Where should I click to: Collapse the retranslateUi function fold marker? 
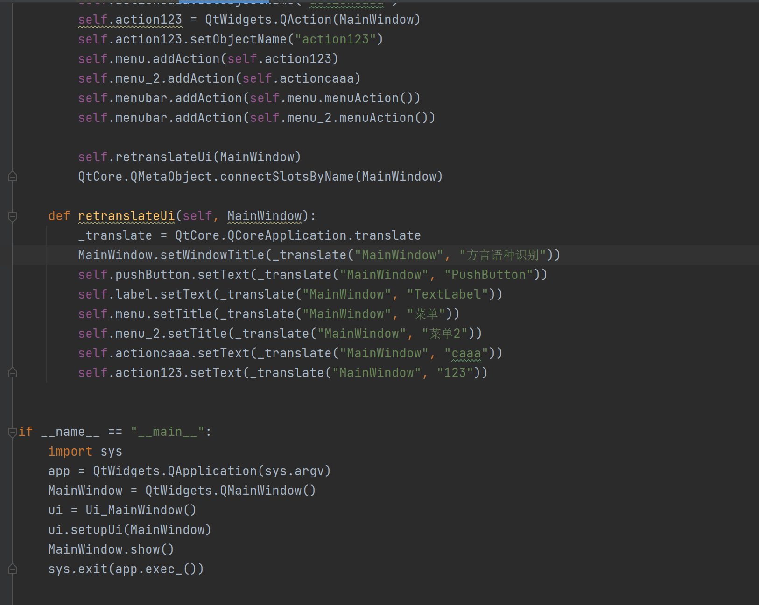click(x=13, y=216)
